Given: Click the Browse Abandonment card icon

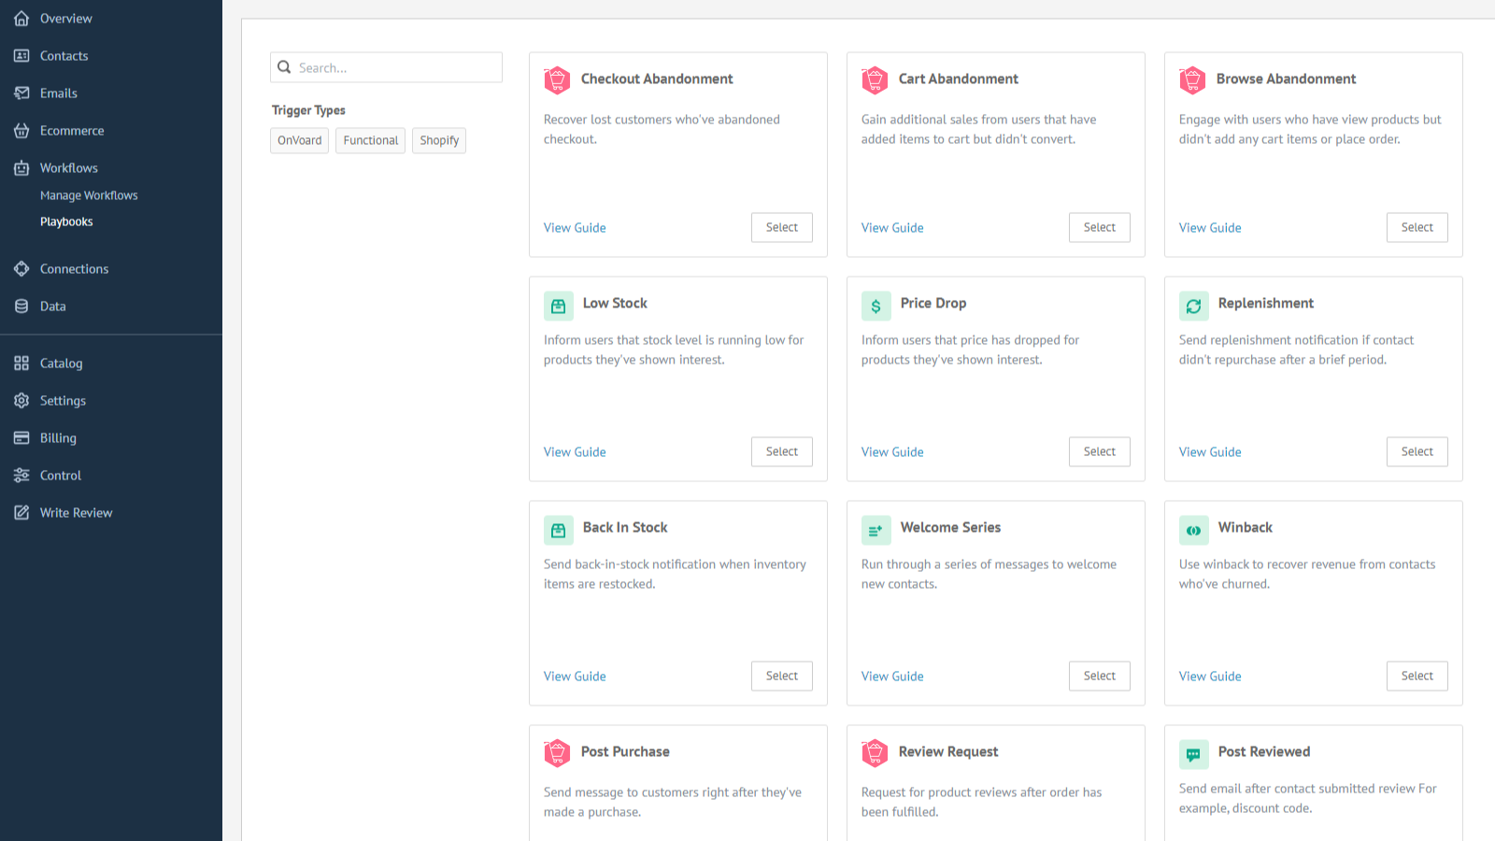Looking at the screenshot, I should tap(1192, 80).
